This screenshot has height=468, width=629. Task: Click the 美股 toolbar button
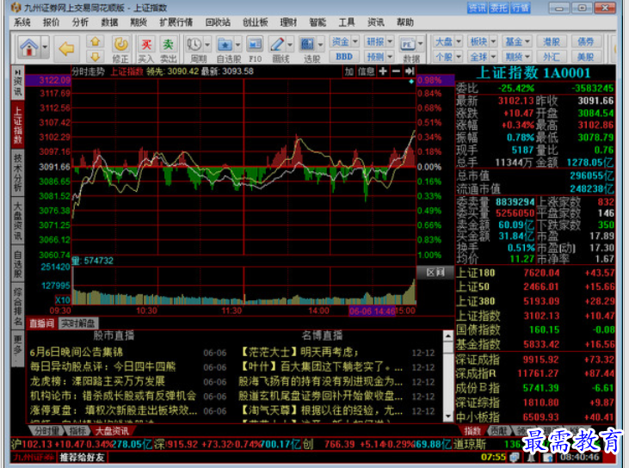tap(586, 57)
